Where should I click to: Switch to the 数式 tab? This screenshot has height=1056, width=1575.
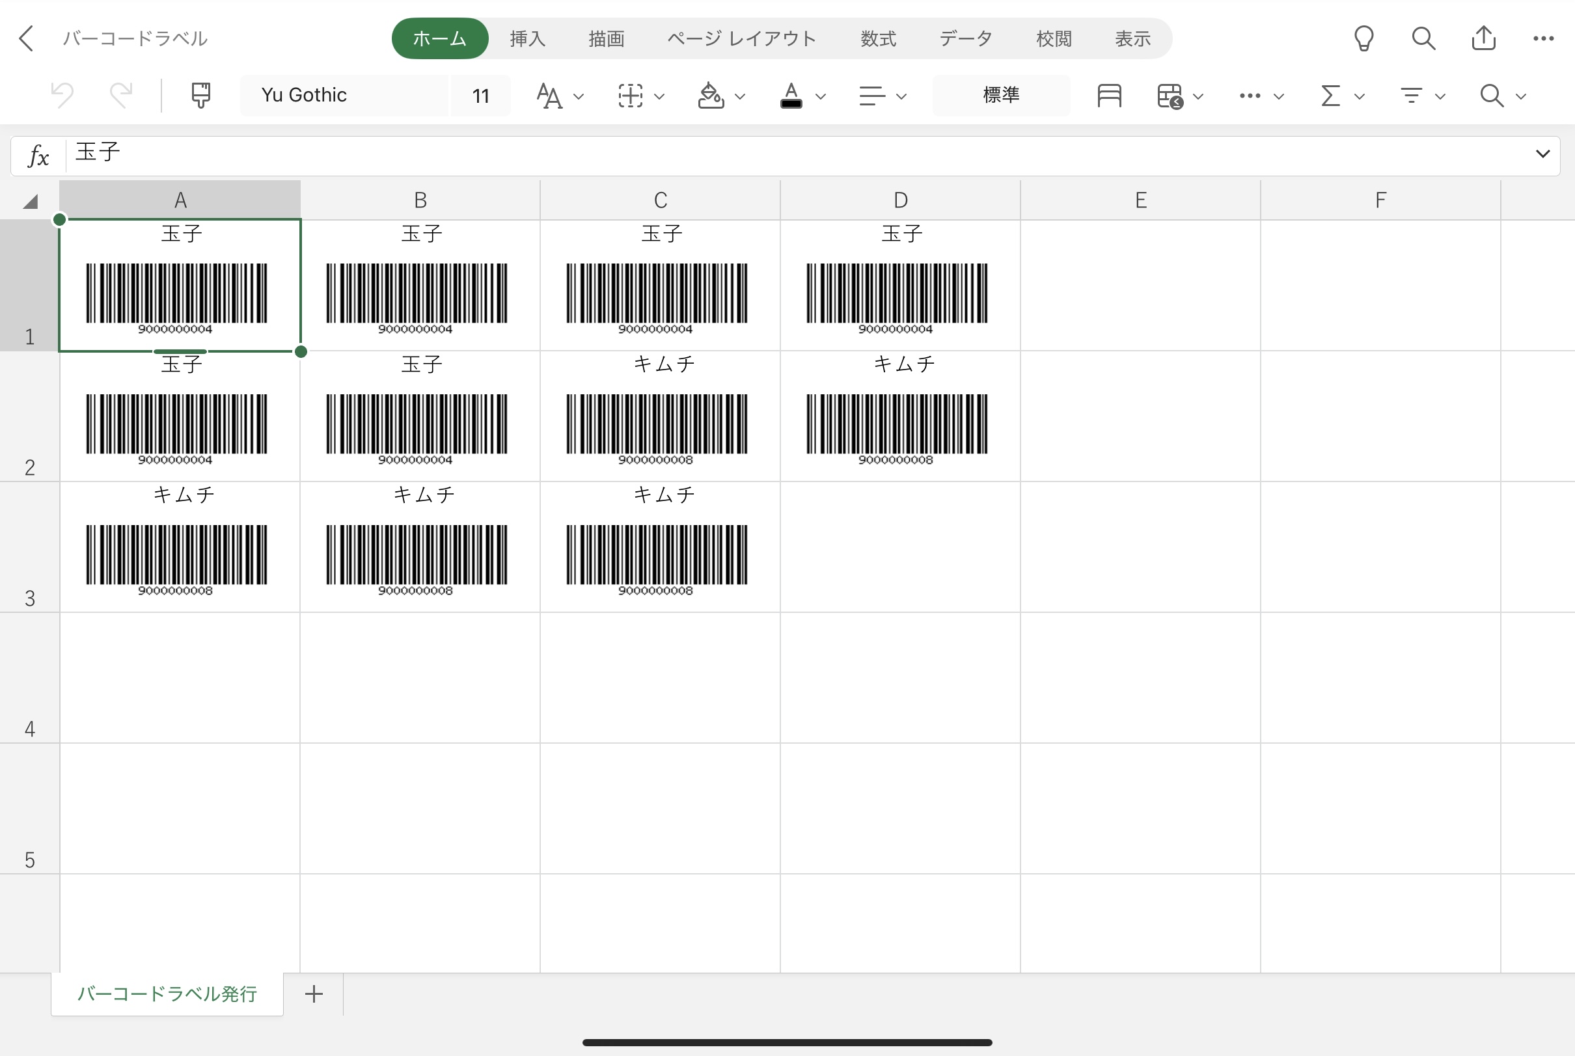879,38
